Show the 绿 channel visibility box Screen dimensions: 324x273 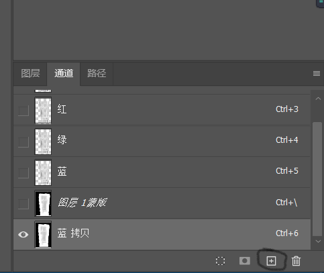pos(23,142)
